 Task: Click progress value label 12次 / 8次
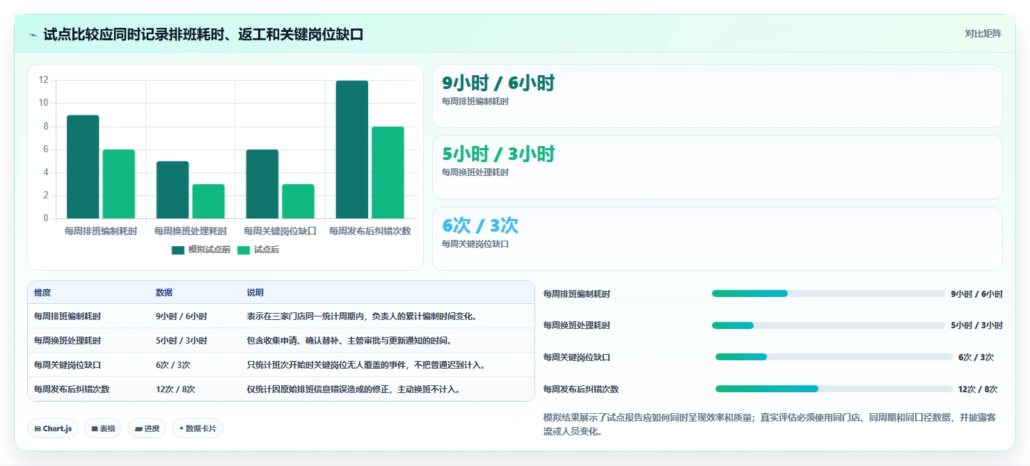point(978,389)
